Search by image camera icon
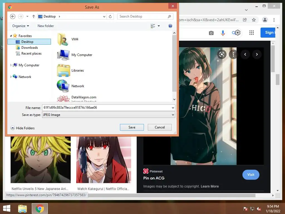Image resolution: width=285 pixels, height=214 pixels. coord(211,33)
